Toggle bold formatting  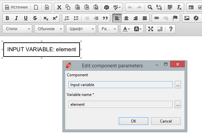8,18
